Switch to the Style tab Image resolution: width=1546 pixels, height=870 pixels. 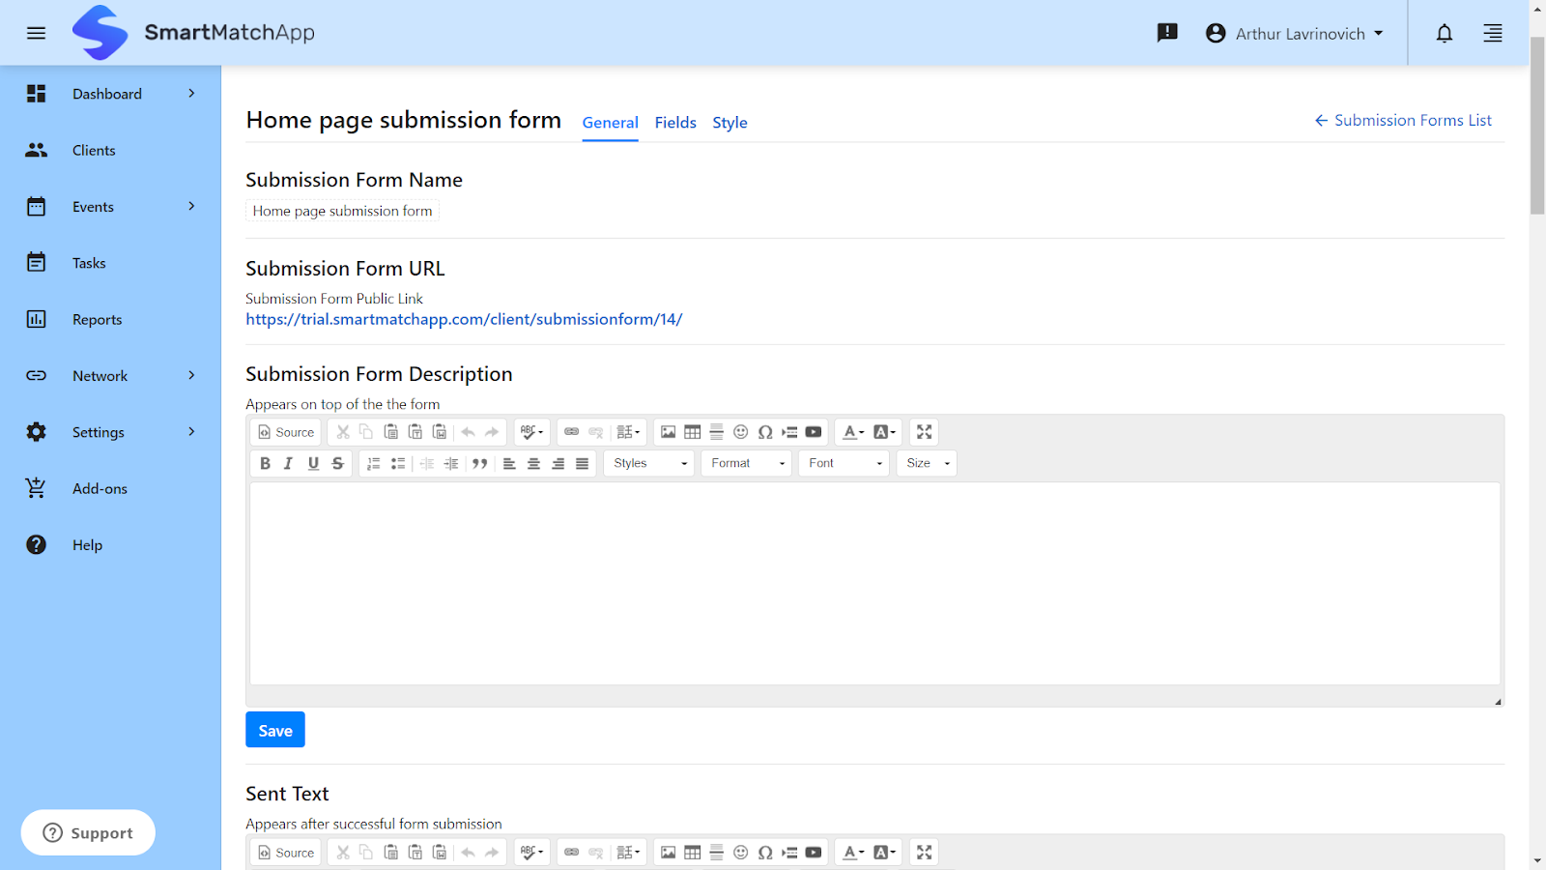pos(730,122)
